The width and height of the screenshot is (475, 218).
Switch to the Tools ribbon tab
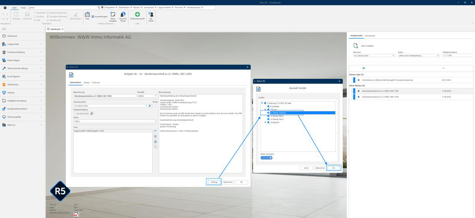tap(23, 7)
